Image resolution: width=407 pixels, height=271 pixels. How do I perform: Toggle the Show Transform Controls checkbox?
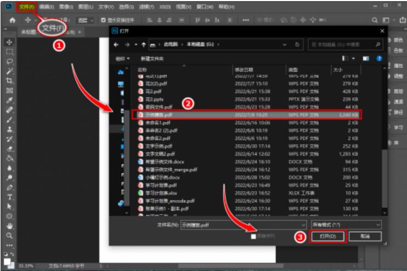click(x=103, y=20)
